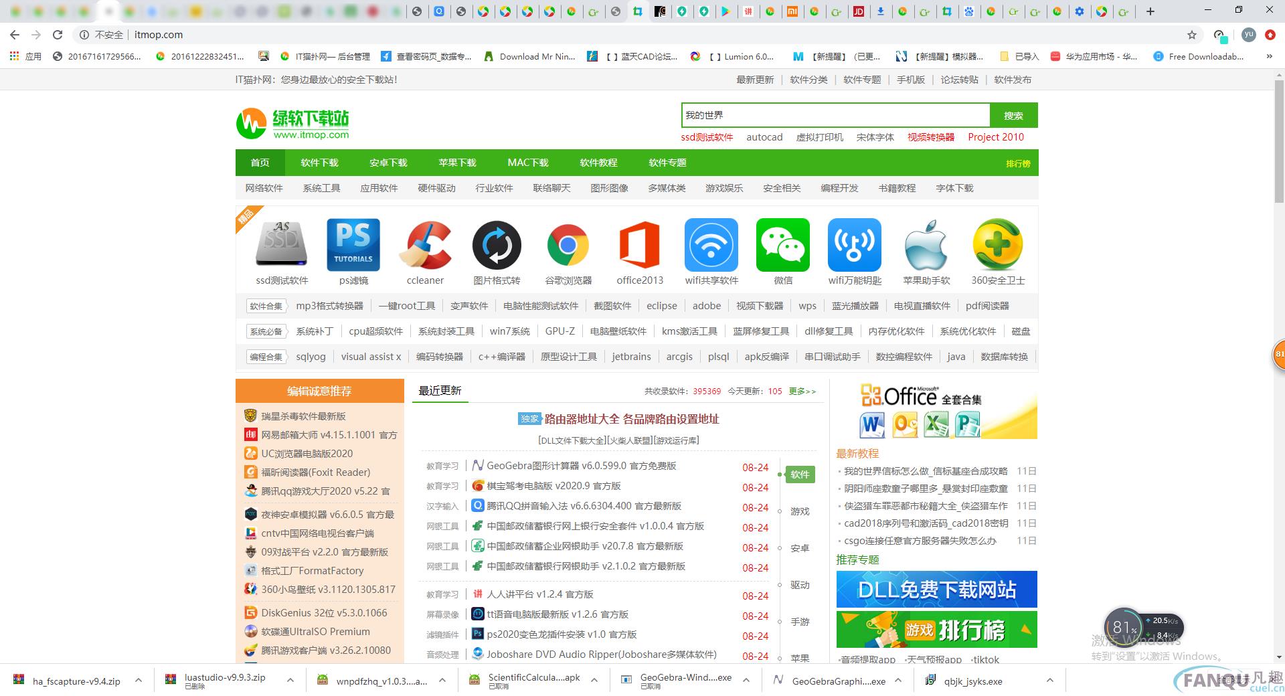Open the 微信 WeChat icon
Image resolution: width=1285 pixels, height=696 pixels.
783,245
